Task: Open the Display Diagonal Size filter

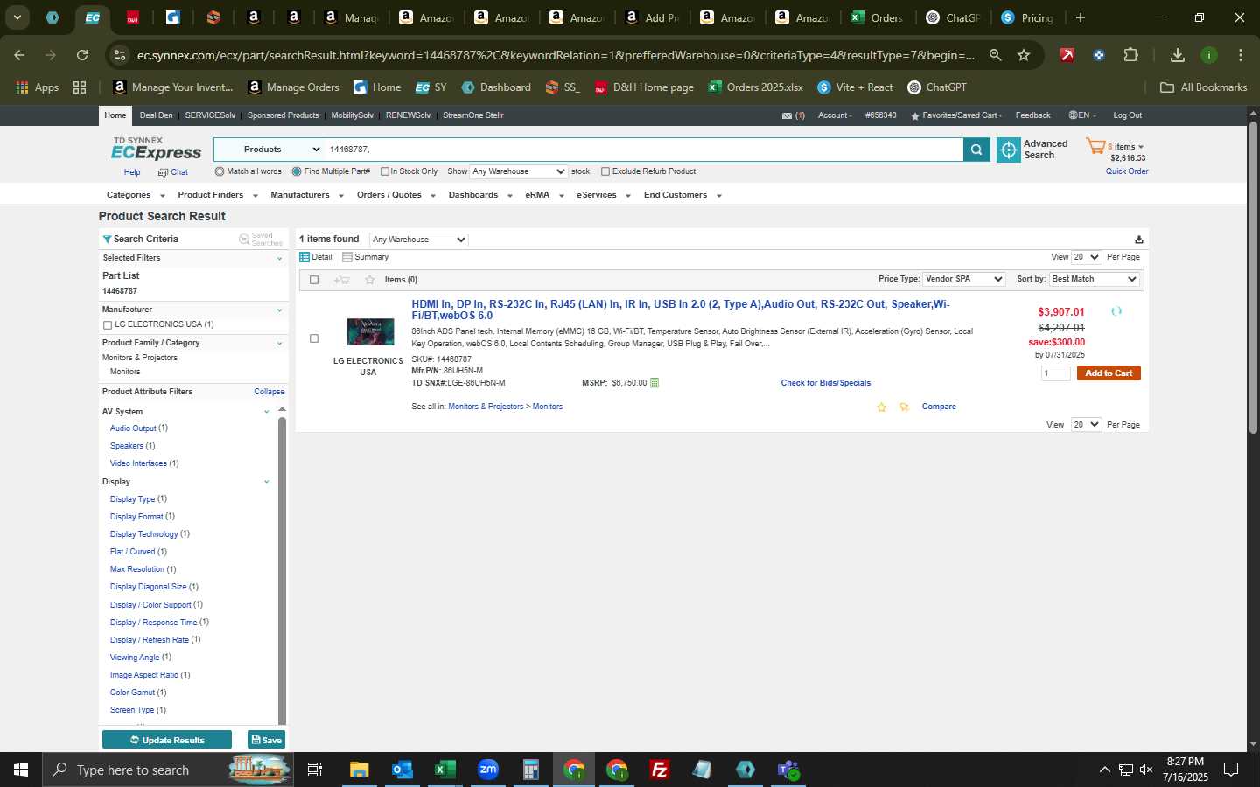Action: click(149, 587)
